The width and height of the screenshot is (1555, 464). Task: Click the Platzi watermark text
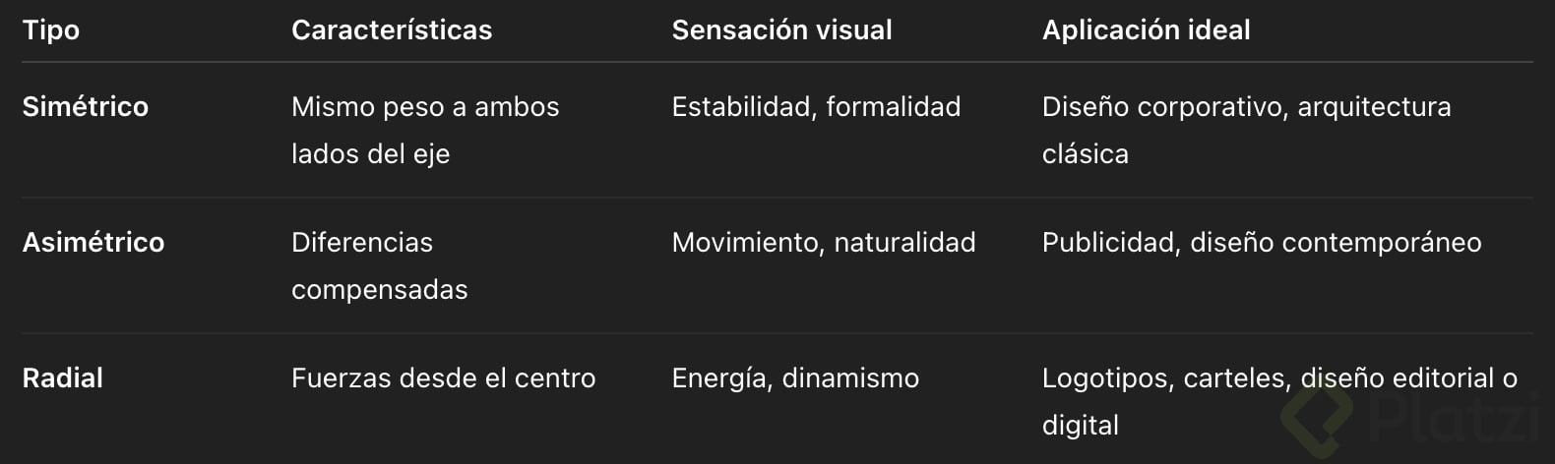pyautogui.click(x=1455, y=418)
